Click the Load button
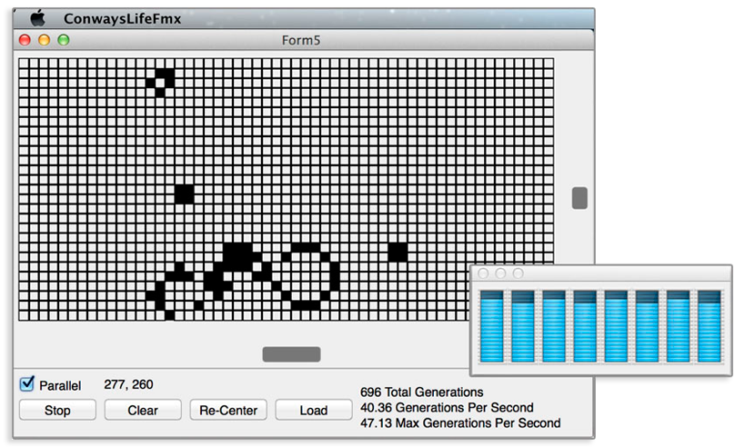745x447 pixels. click(x=314, y=410)
